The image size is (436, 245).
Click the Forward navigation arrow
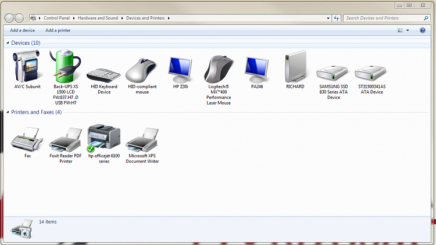point(19,18)
